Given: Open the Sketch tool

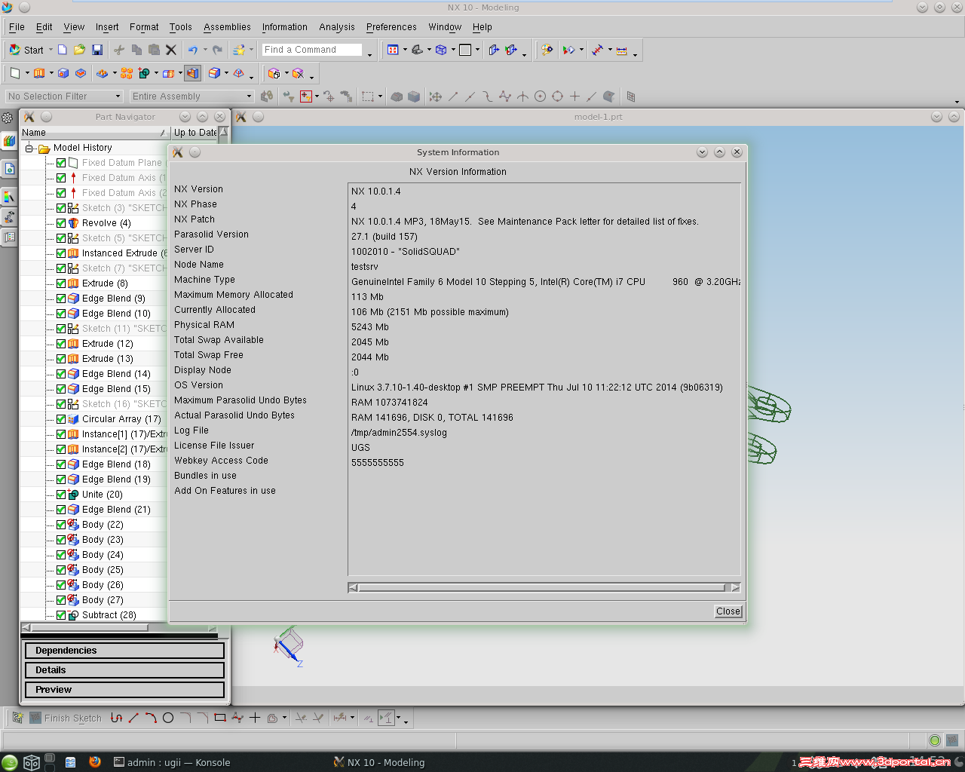Looking at the screenshot, I should (16, 73).
